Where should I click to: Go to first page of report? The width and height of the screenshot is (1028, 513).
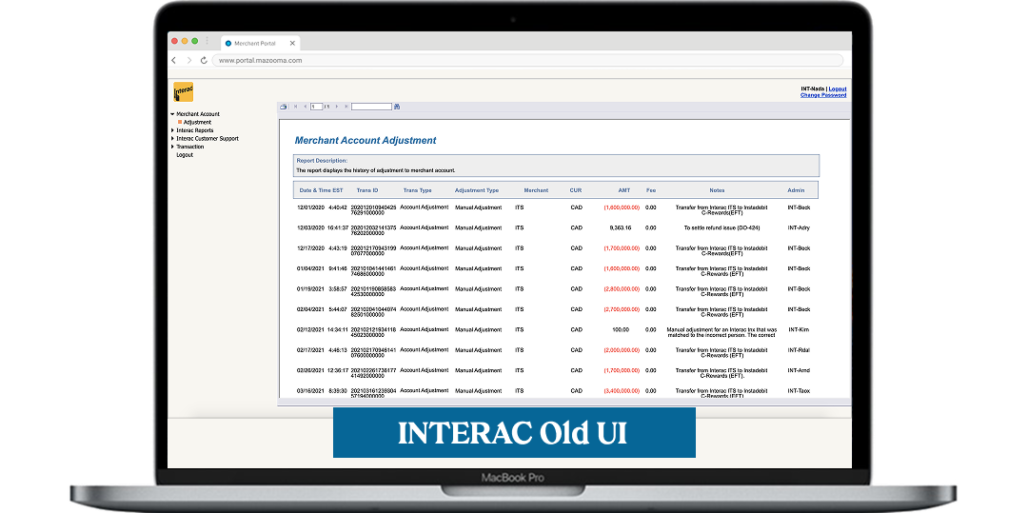[294, 107]
